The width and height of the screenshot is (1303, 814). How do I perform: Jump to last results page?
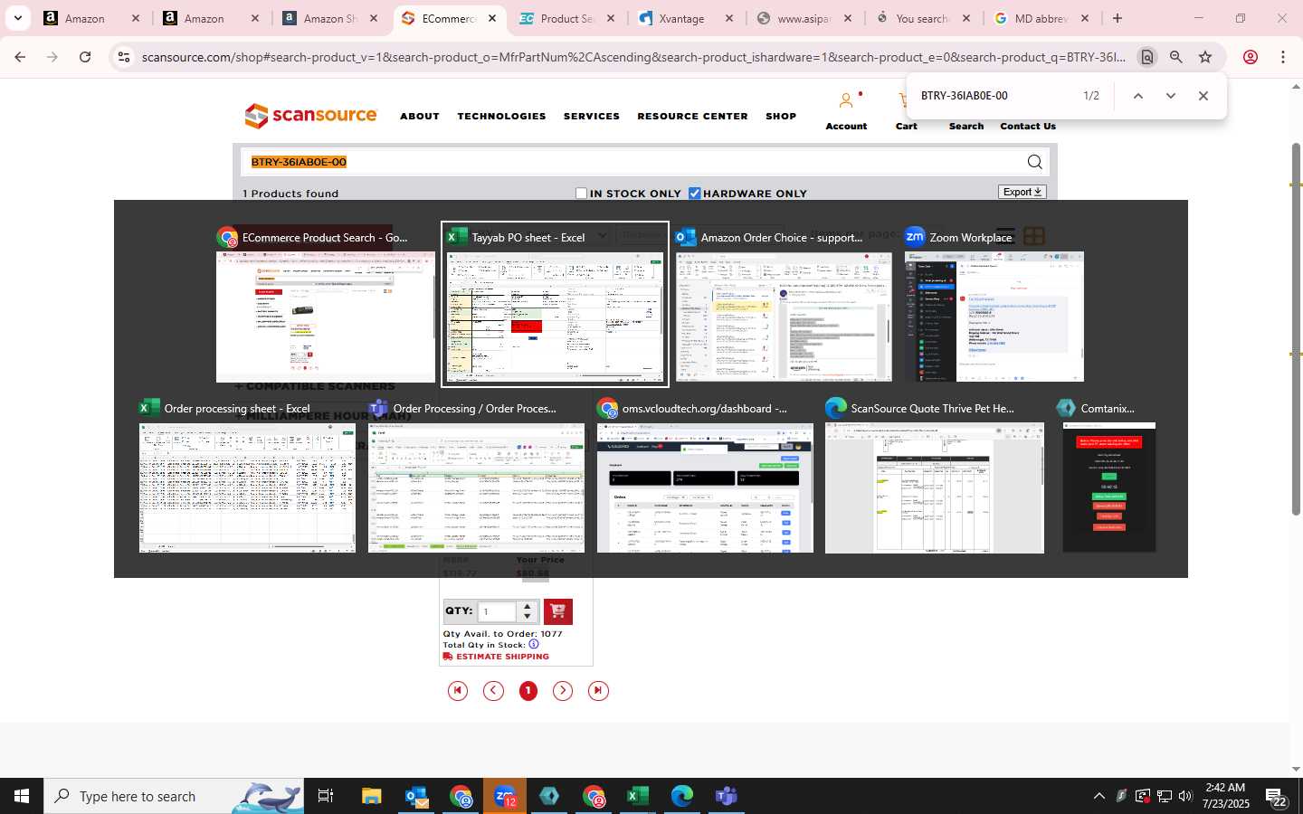pyautogui.click(x=598, y=691)
